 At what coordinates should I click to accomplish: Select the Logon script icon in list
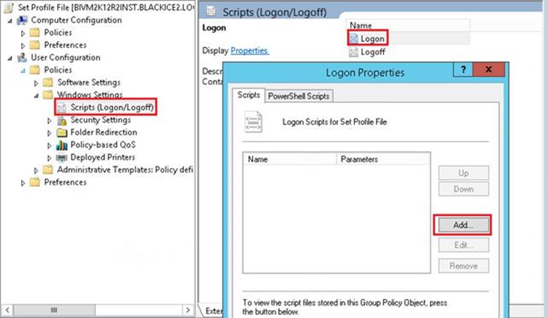tap(354, 39)
